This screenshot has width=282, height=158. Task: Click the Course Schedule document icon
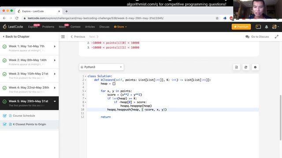[10, 116]
